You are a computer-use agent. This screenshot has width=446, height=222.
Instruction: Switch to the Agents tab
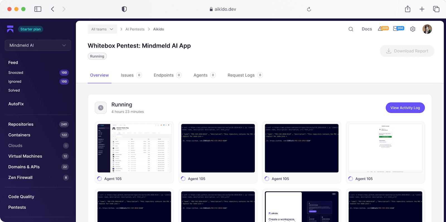coord(204,75)
